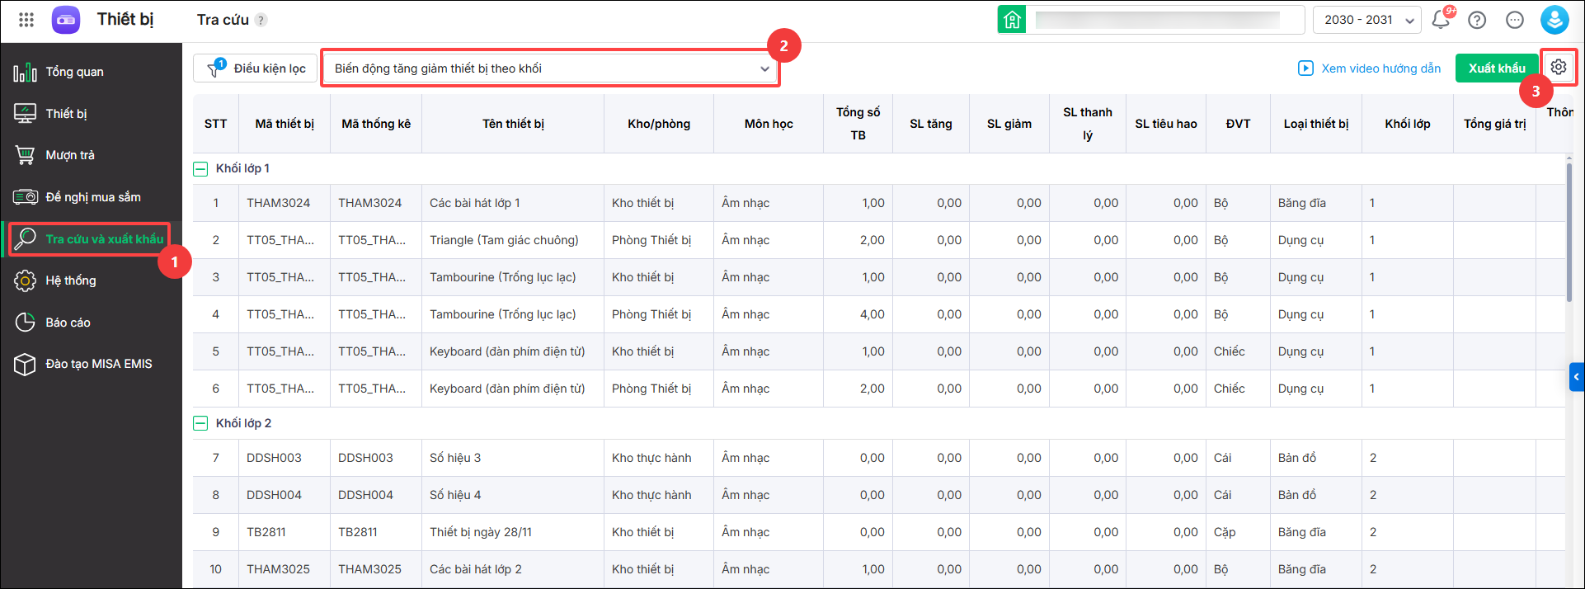
Task: Open the user avatar menu
Action: tap(1554, 20)
